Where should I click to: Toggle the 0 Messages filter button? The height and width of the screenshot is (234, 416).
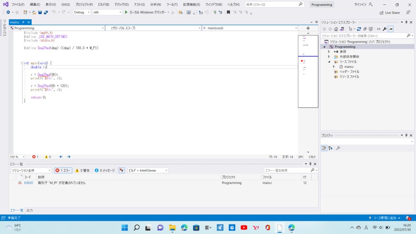point(105,170)
